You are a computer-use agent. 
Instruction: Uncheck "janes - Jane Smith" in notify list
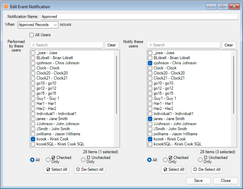tap(151, 119)
